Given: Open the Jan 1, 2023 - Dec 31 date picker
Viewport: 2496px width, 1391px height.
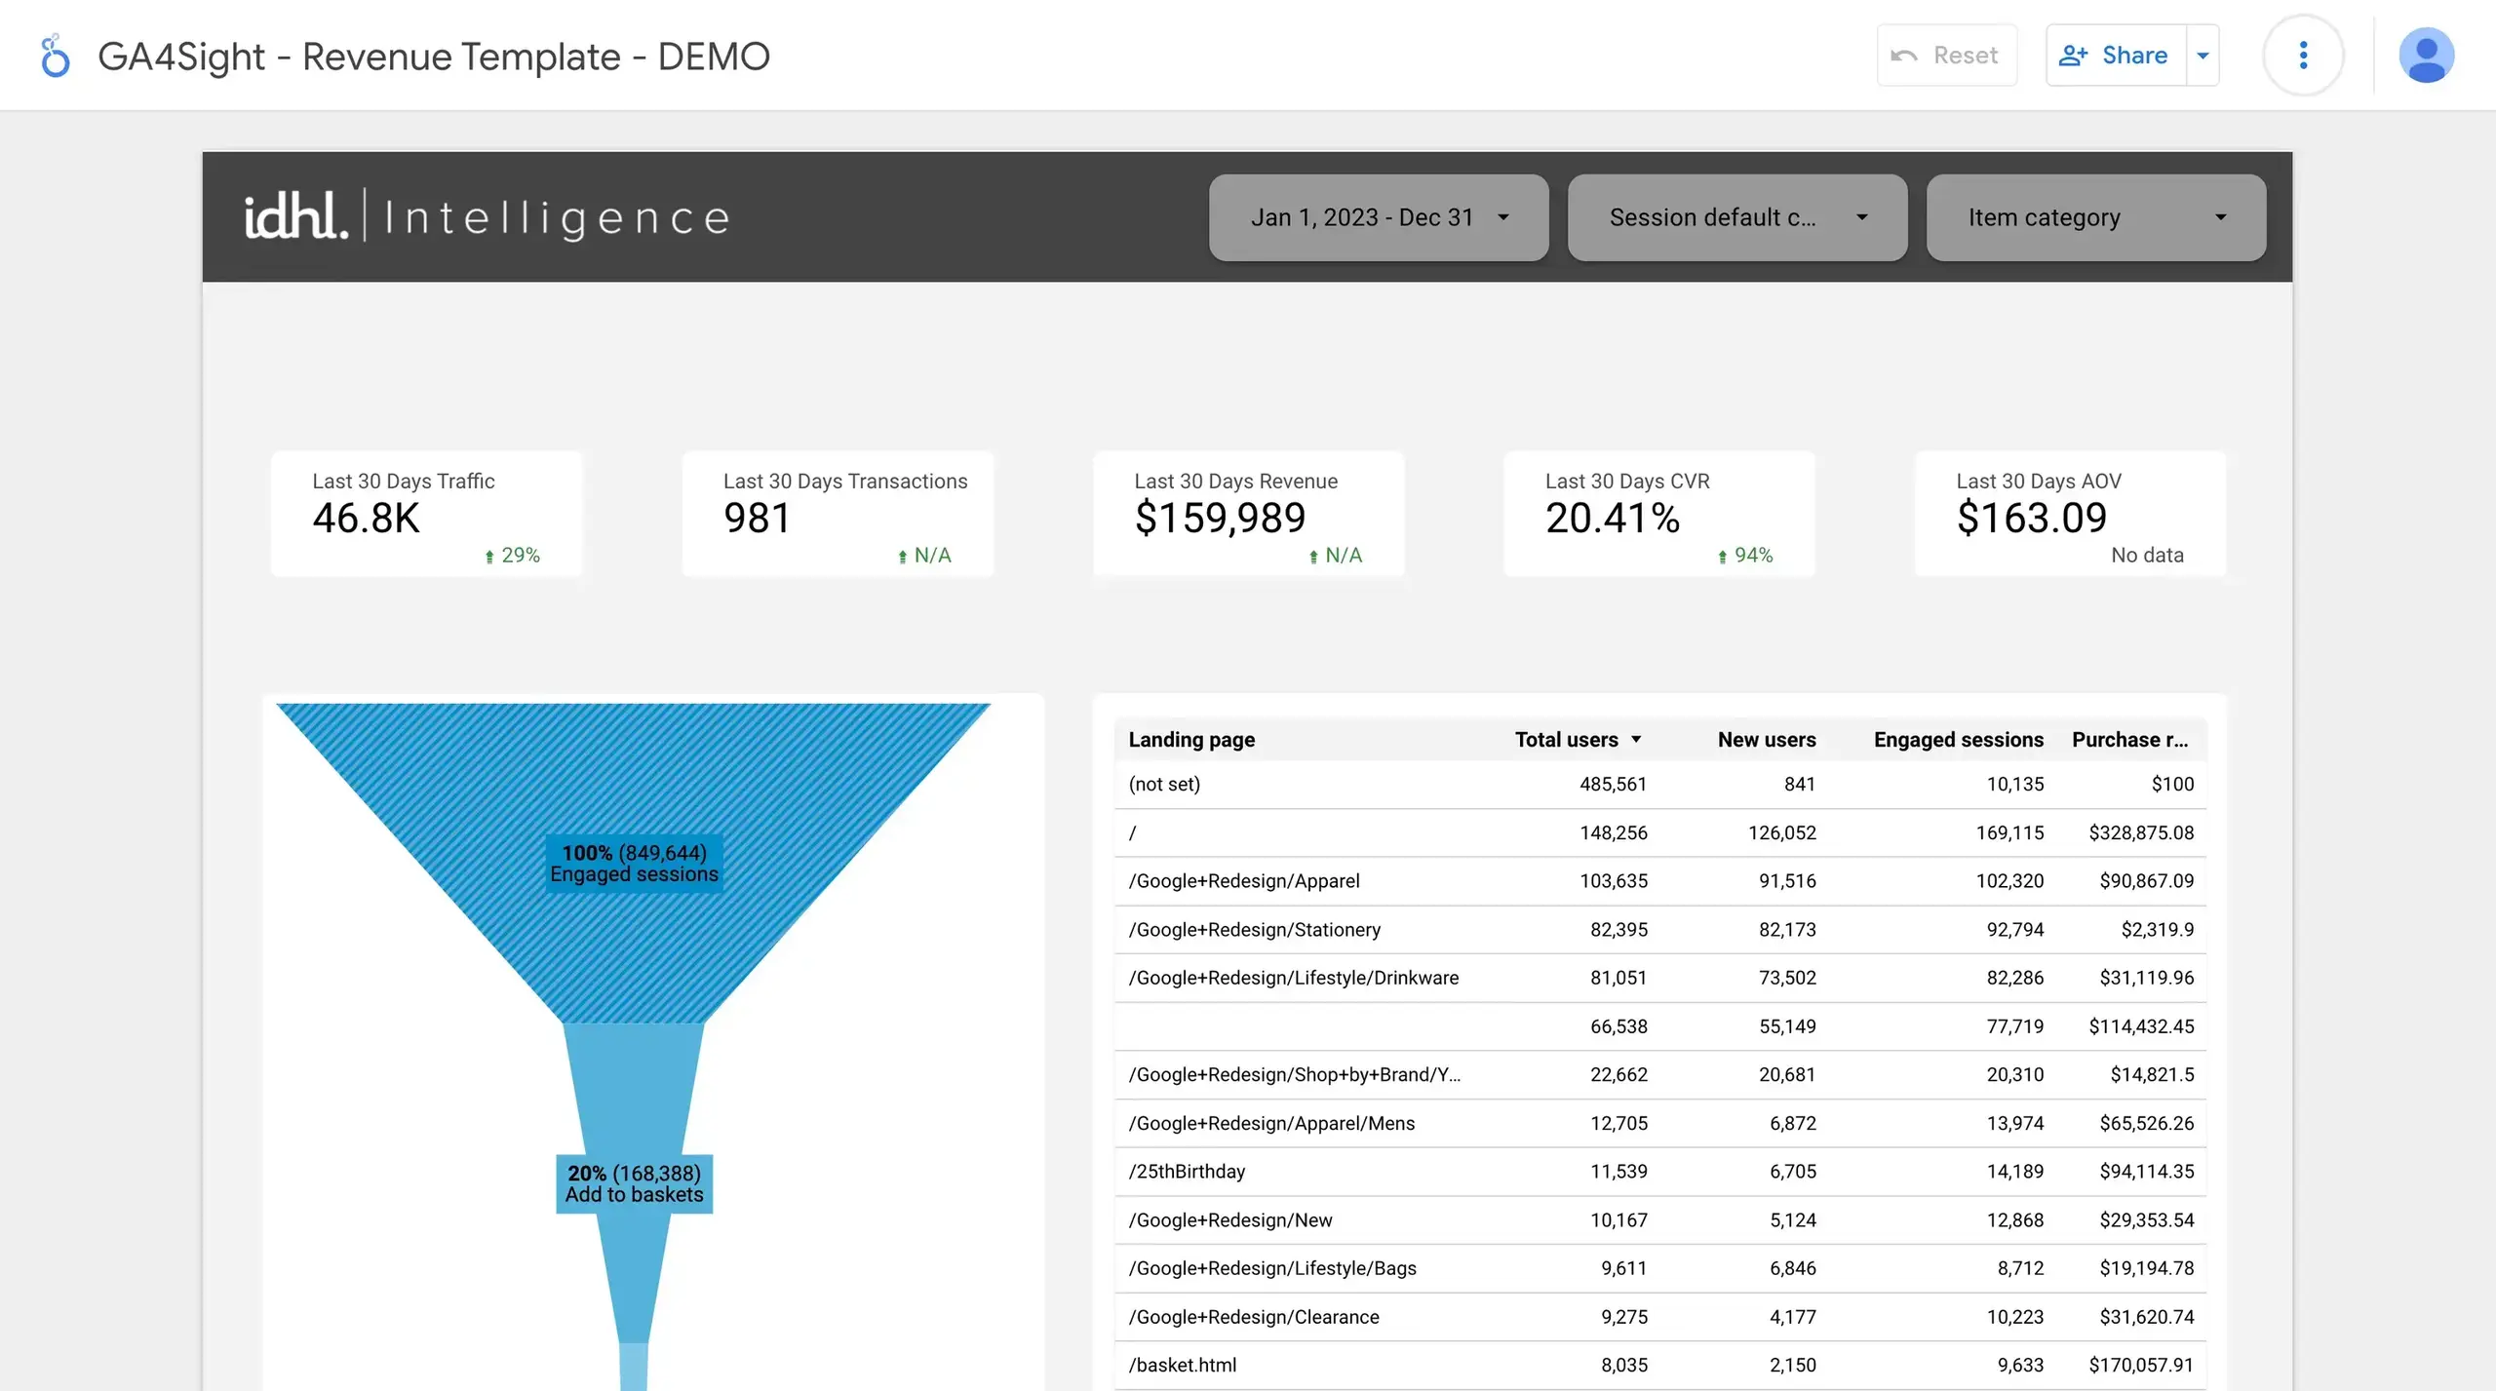Looking at the screenshot, I should (1378, 217).
